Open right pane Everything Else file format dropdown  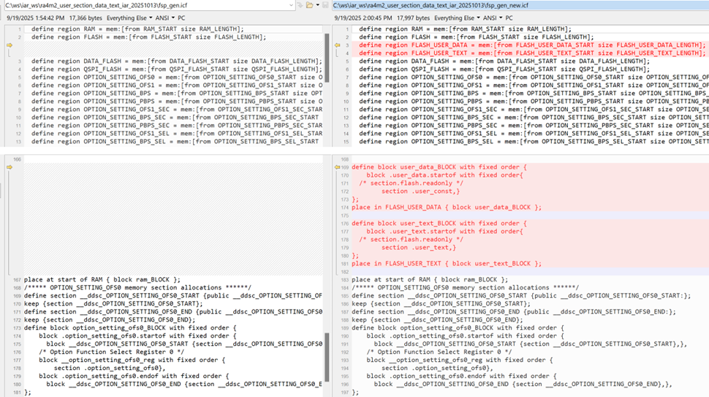pos(457,18)
